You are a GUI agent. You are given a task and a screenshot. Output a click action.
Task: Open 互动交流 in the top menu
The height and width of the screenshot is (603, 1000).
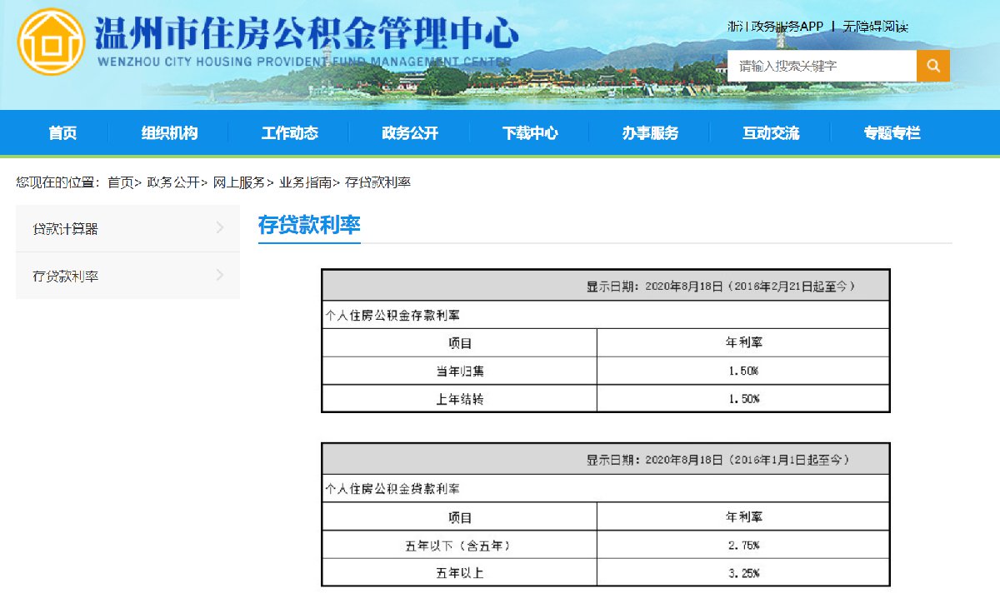coord(770,133)
